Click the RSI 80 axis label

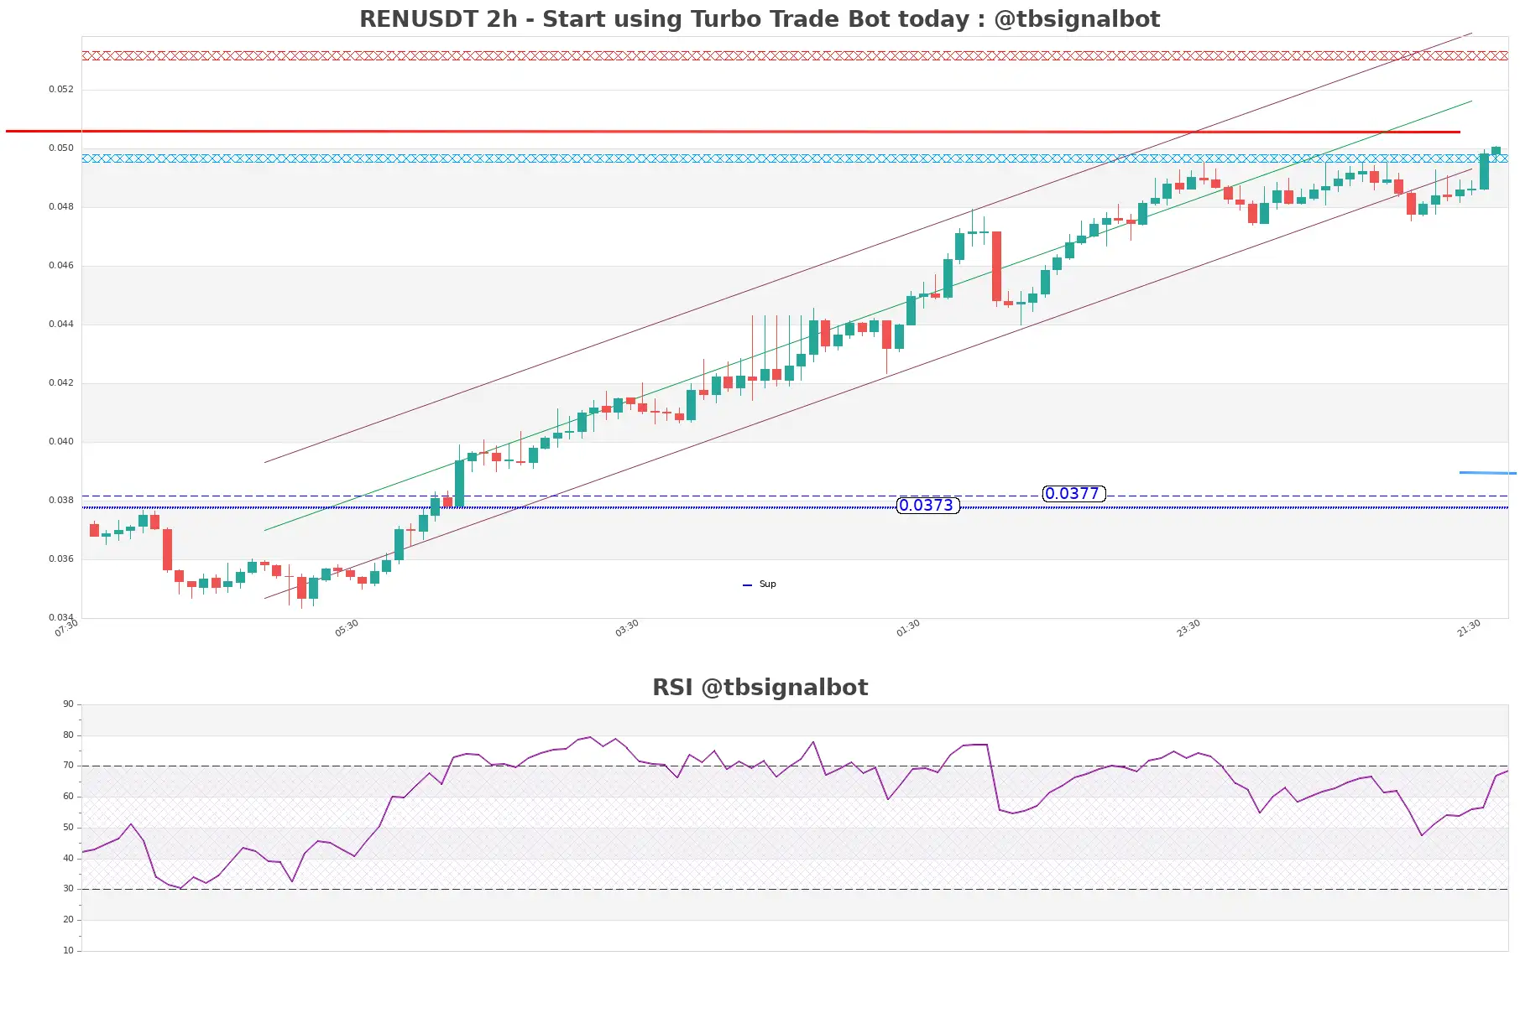pyautogui.click(x=68, y=735)
